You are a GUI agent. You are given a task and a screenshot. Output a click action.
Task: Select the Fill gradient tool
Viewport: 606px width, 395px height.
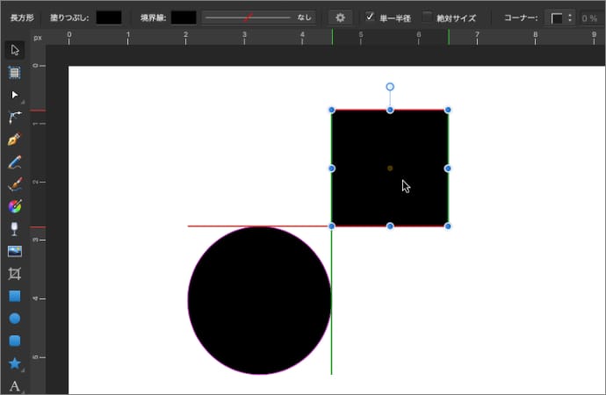(15, 207)
